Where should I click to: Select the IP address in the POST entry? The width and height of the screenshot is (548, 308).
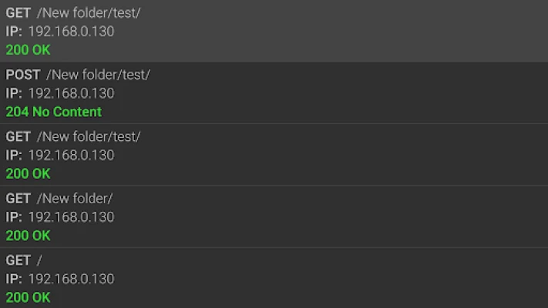pyautogui.click(x=71, y=93)
